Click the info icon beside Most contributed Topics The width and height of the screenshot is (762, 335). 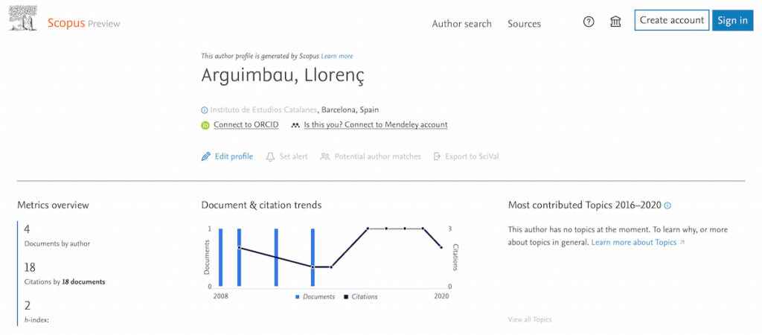pyautogui.click(x=667, y=205)
